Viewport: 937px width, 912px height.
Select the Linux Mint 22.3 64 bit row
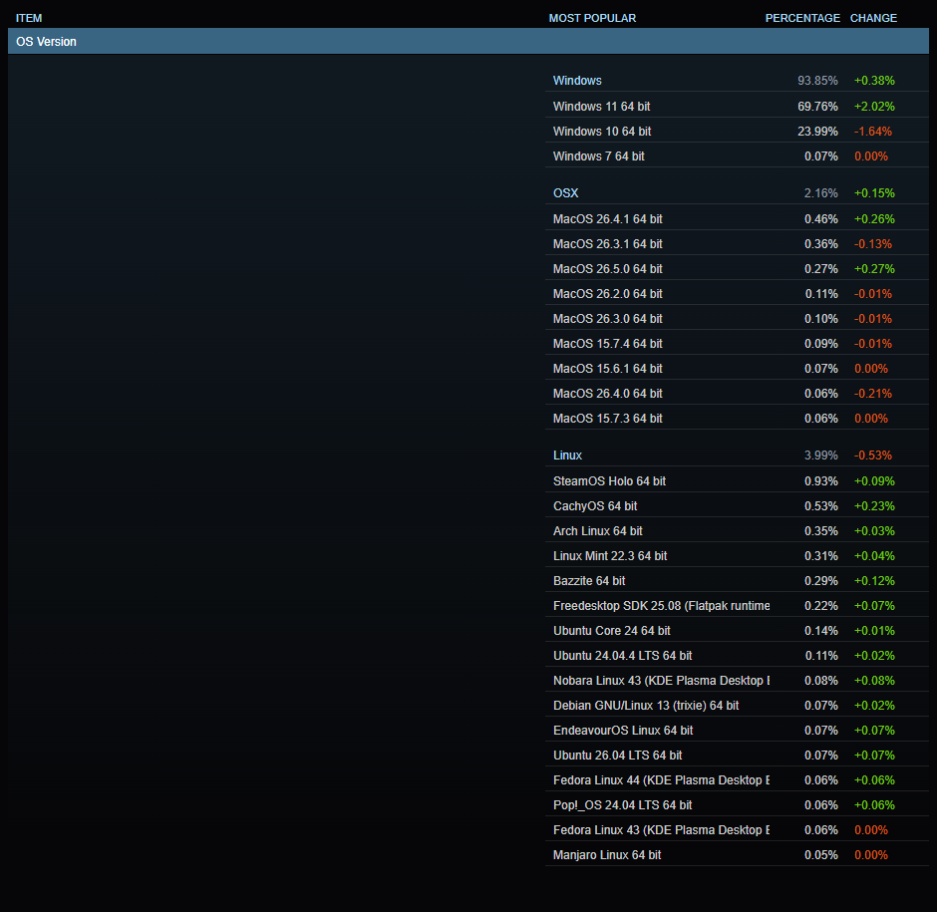[x=737, y=555]
